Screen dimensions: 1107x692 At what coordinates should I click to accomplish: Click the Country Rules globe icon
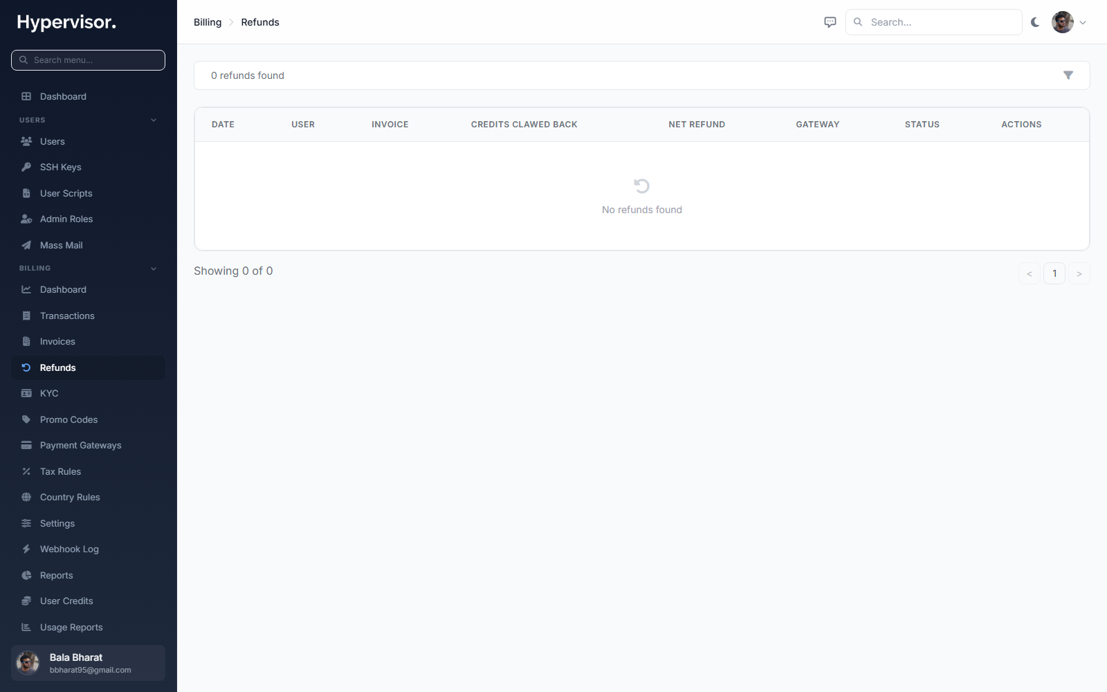(x=26, y=497)
